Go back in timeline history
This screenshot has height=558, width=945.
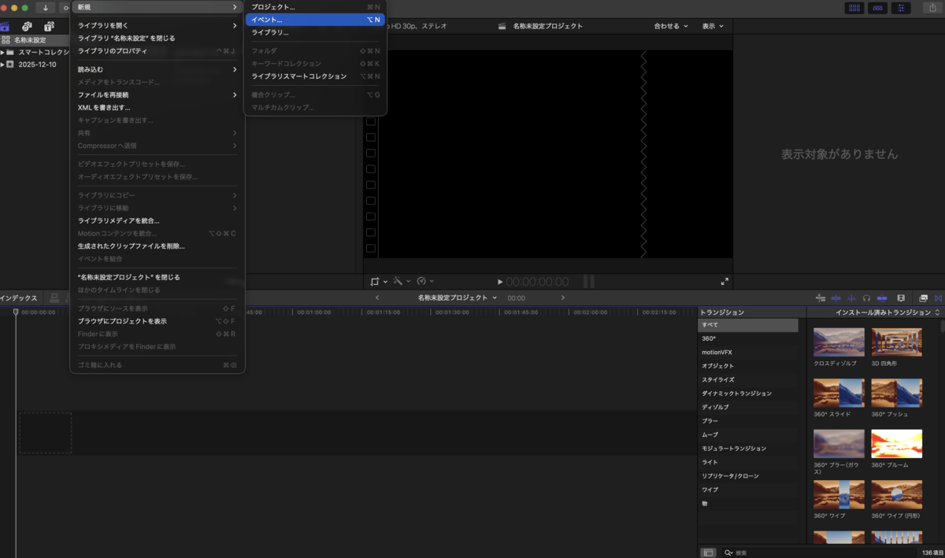click(x=377, y=297)
